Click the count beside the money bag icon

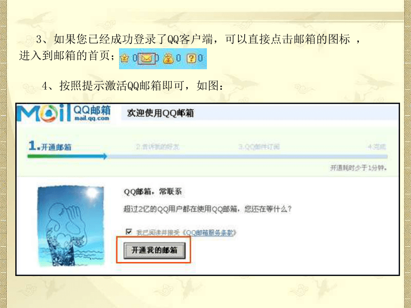click(178, 58)
